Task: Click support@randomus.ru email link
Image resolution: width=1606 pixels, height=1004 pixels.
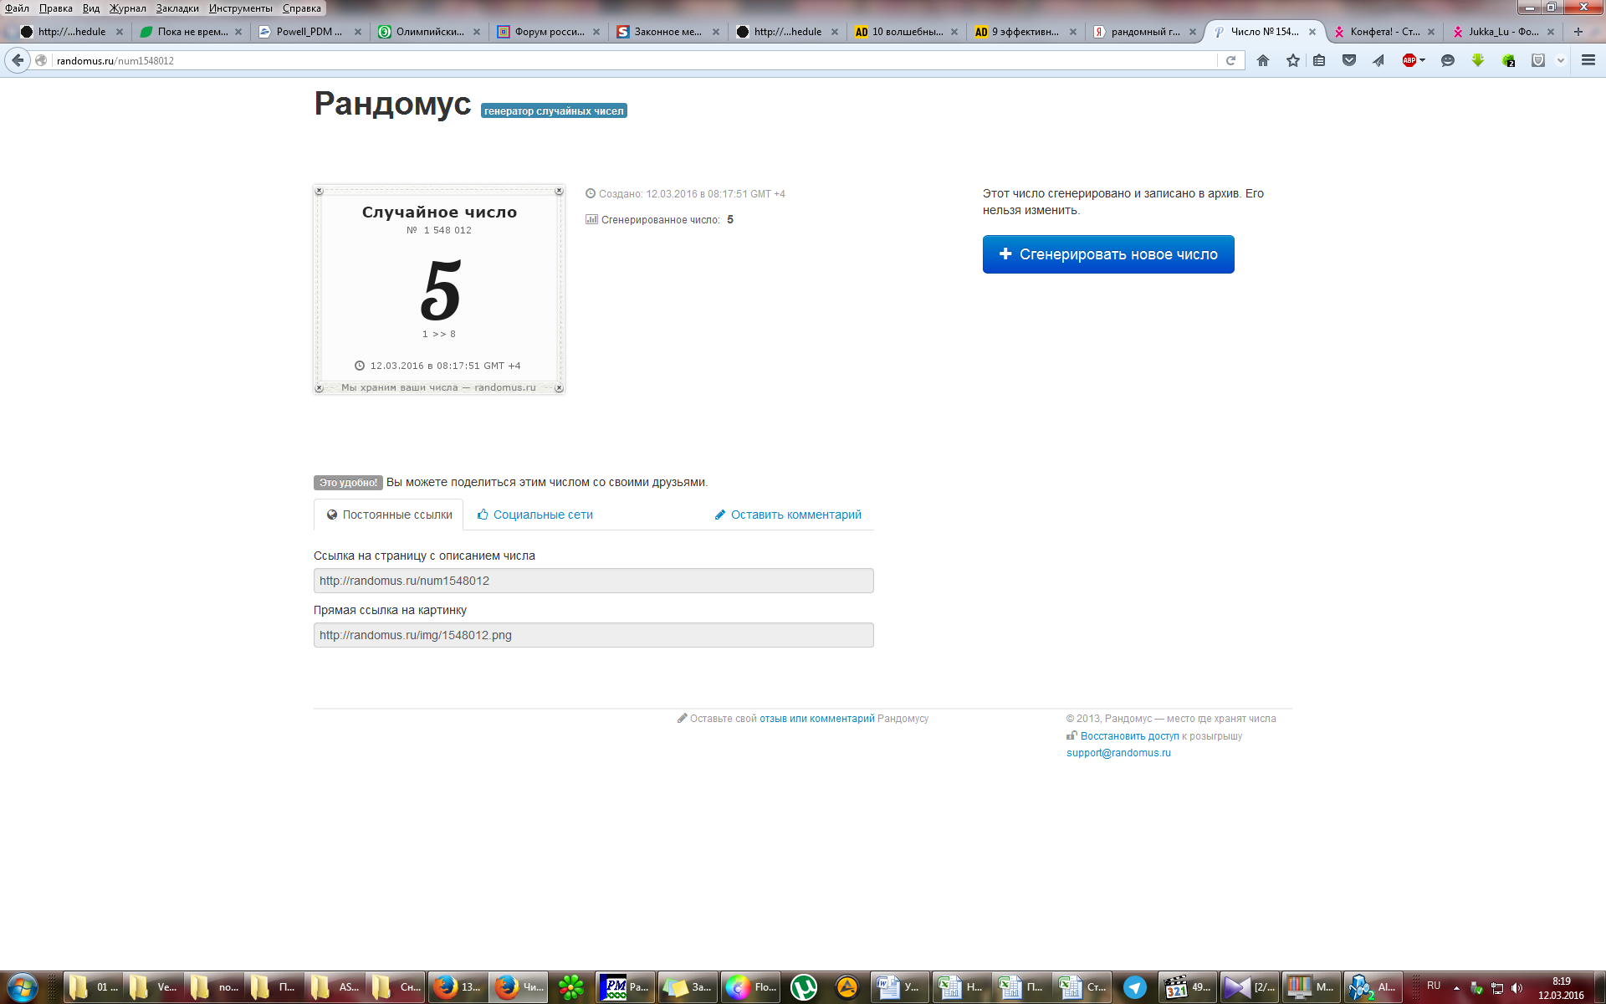Action: tap(1118, 753)
